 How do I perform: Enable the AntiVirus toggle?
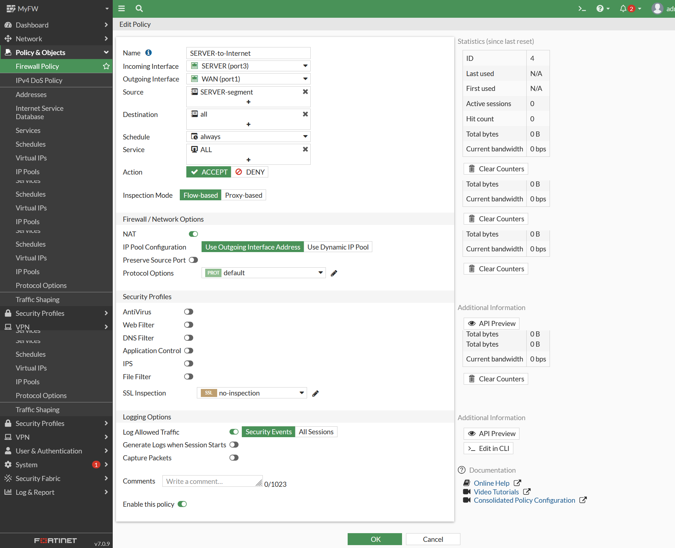pyautogui.click(x=189, y=312)
